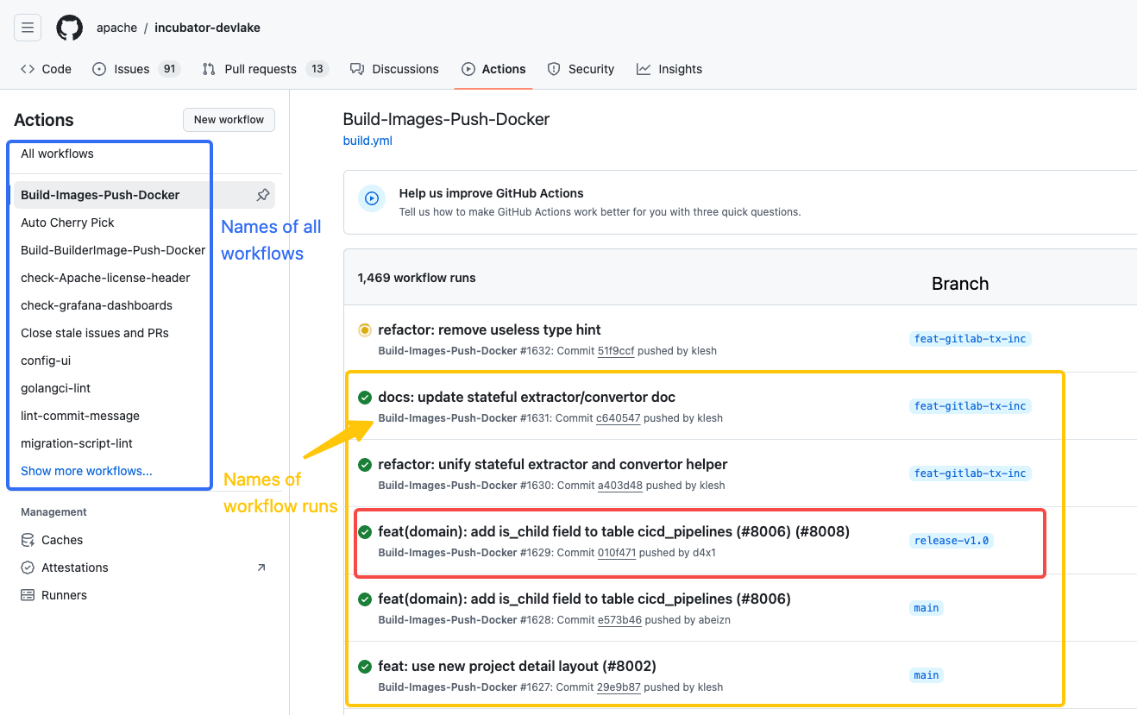This screenshot has width=1137, height=715.
Task: Click the Actions play icon in help banner
Action: 371,198
